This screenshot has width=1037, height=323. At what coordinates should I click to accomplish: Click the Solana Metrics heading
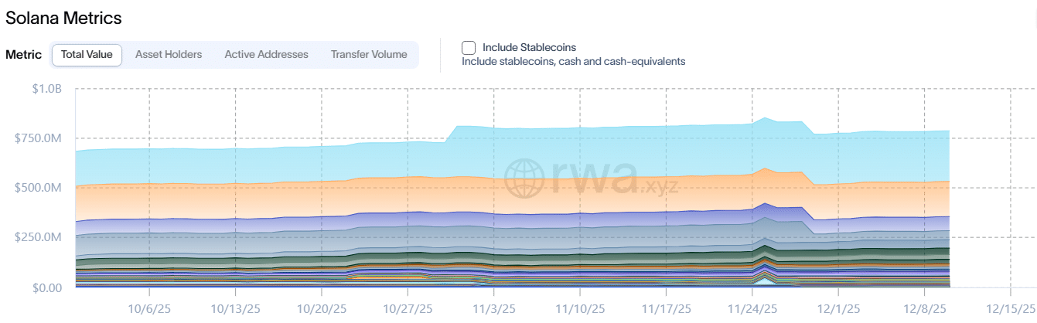pyautogui.click(x=63, y=17)
